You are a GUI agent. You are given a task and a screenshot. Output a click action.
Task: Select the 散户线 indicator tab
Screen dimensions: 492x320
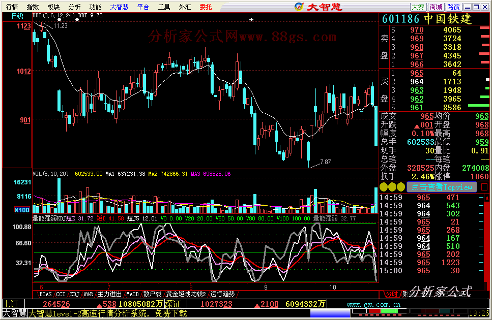(152, 294)
